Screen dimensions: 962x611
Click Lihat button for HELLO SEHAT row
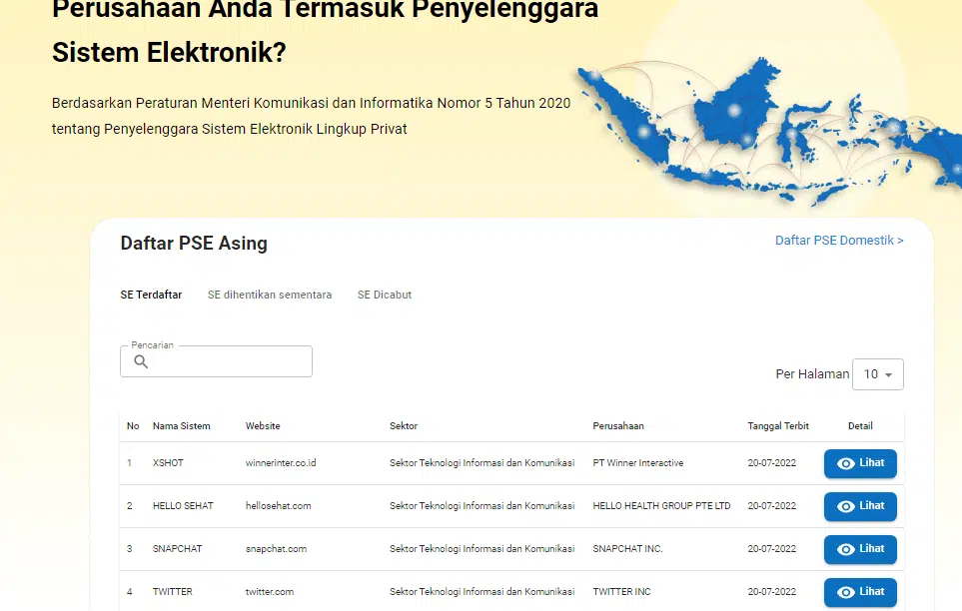[x=860, y=507]
